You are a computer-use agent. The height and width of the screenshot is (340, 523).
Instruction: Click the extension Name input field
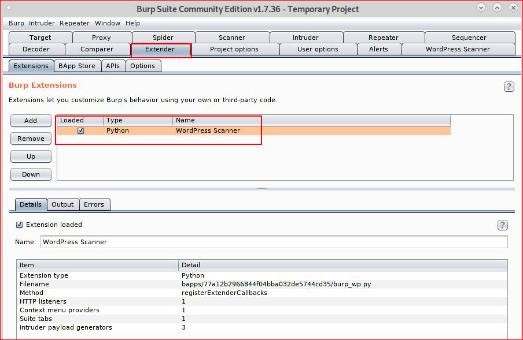274,242
